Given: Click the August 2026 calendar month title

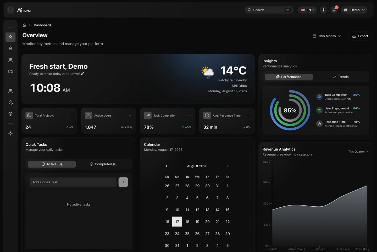Looking at the screenshot, I should 197,166.
